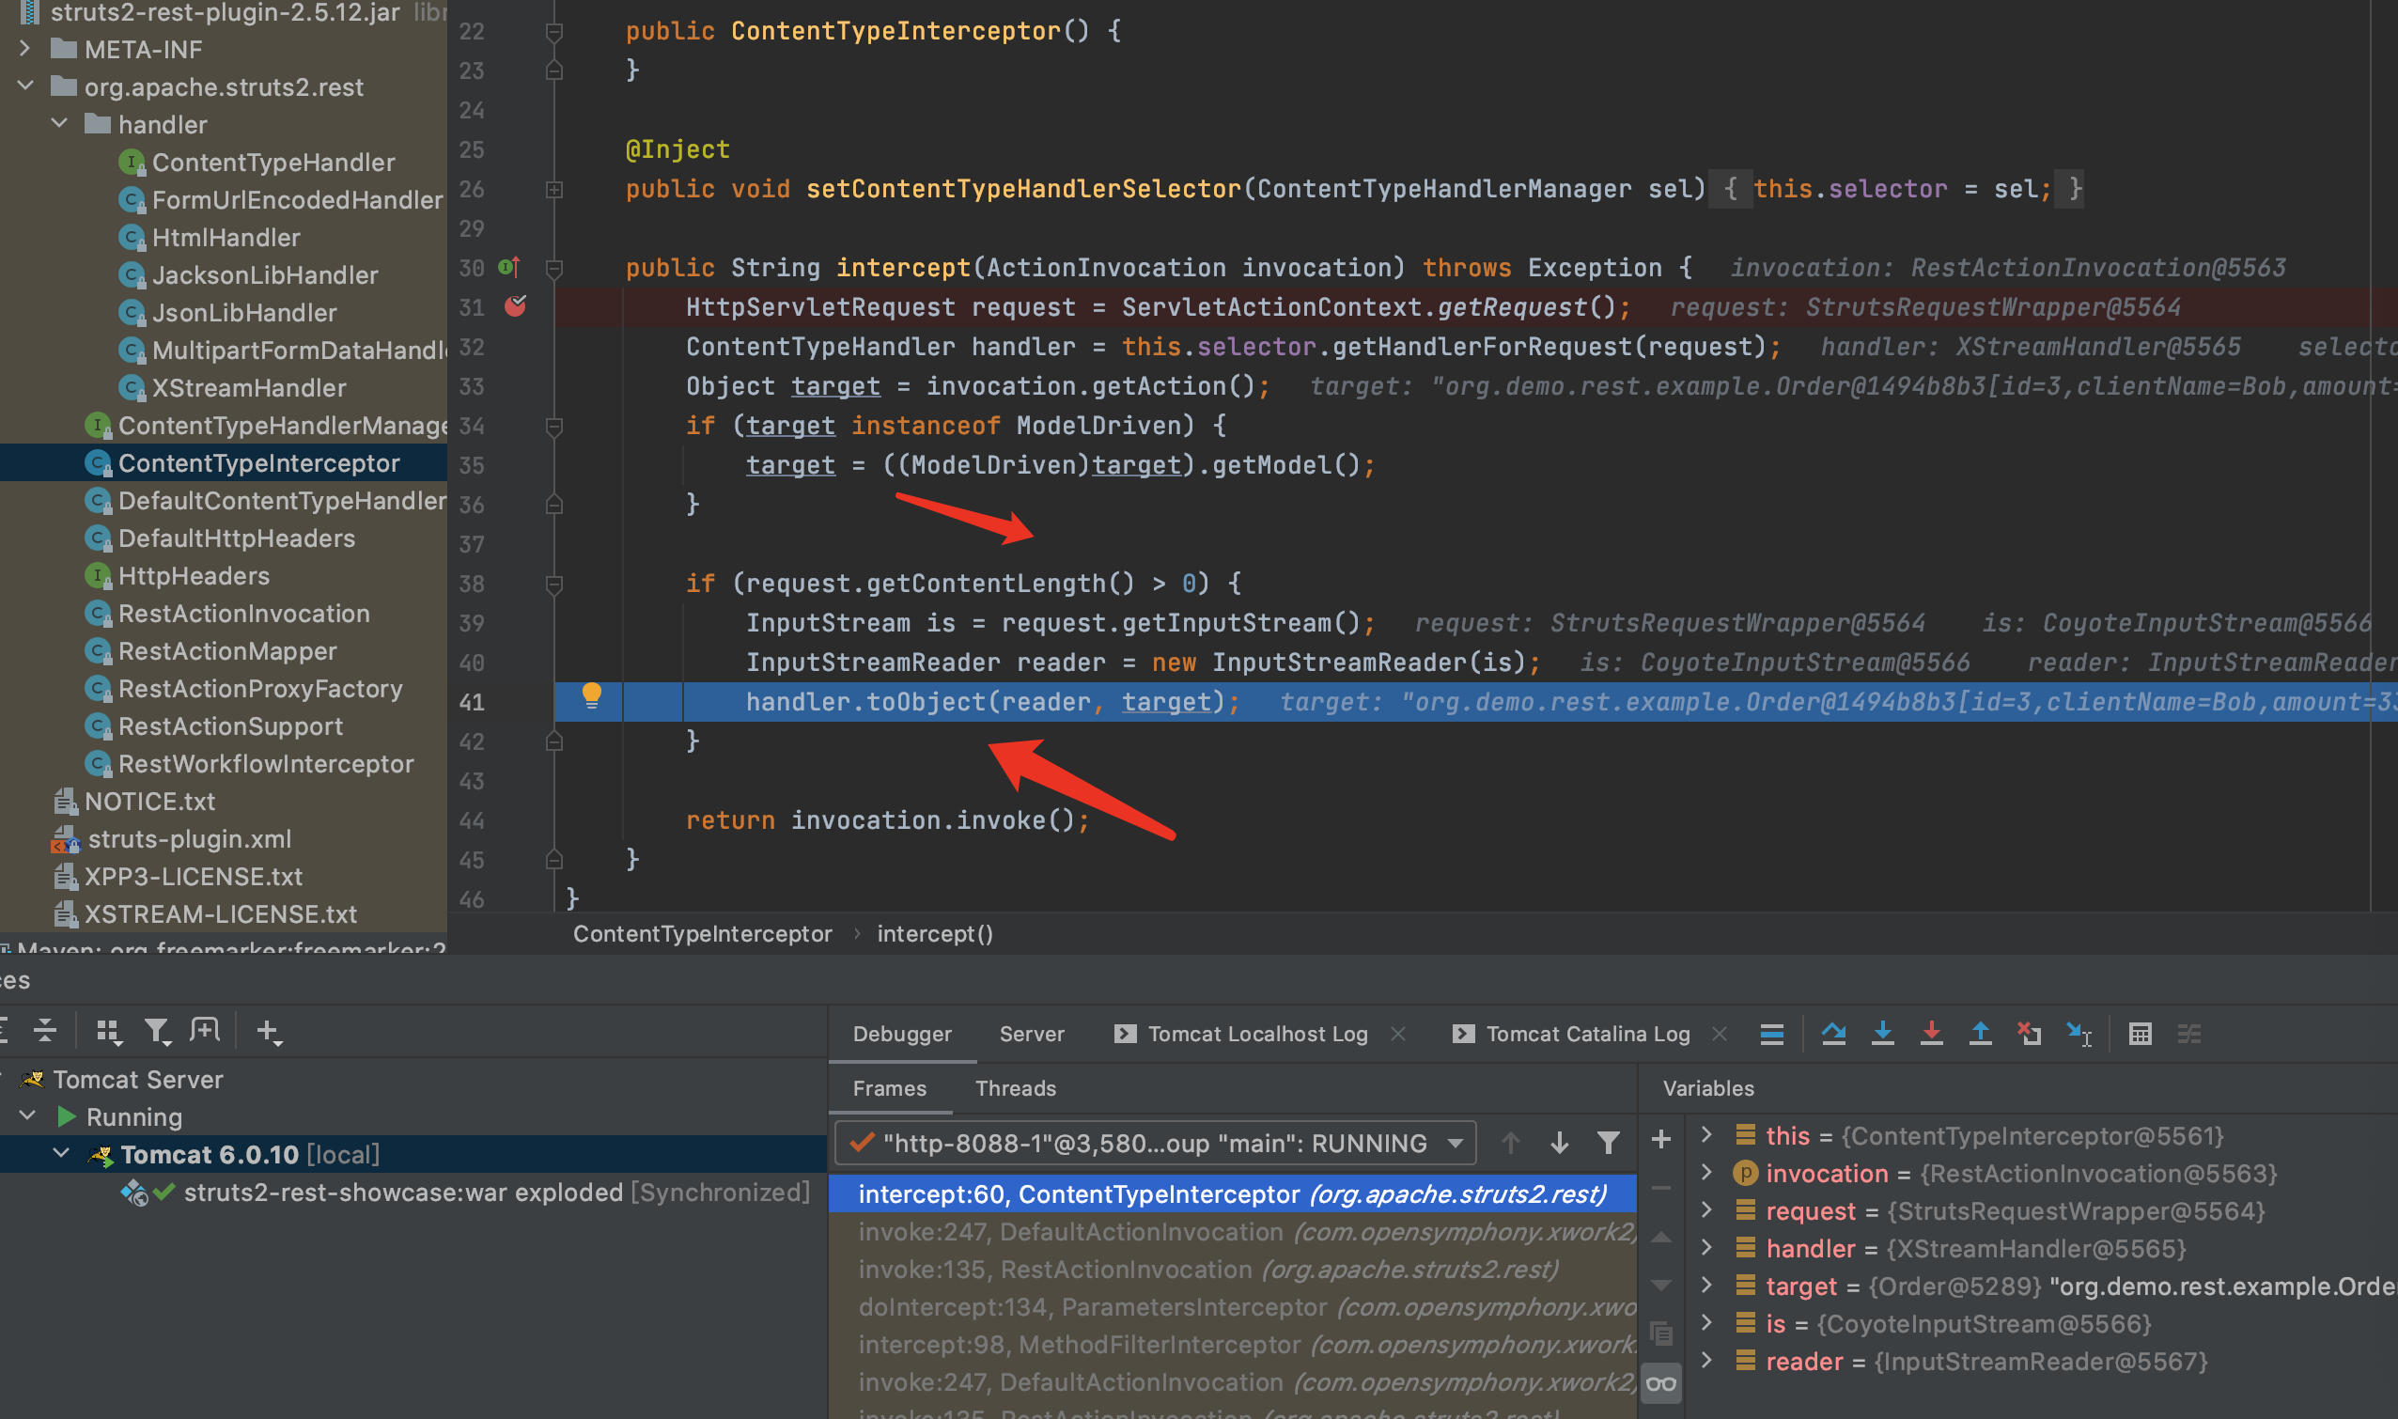Collapse the handler folder
The width and height of the screenshot is (2398, 1419).
[x=60, y=123]
